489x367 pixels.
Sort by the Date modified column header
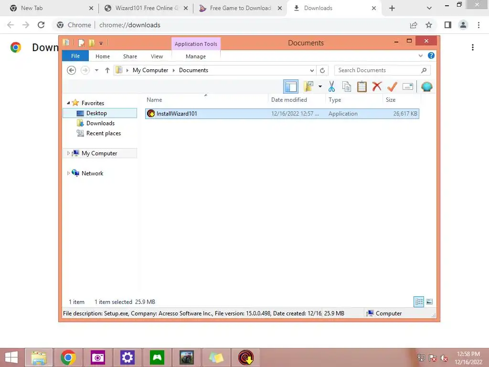pos(297,99)
